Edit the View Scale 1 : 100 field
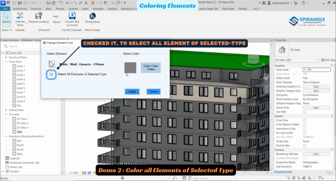 (316, 70)
